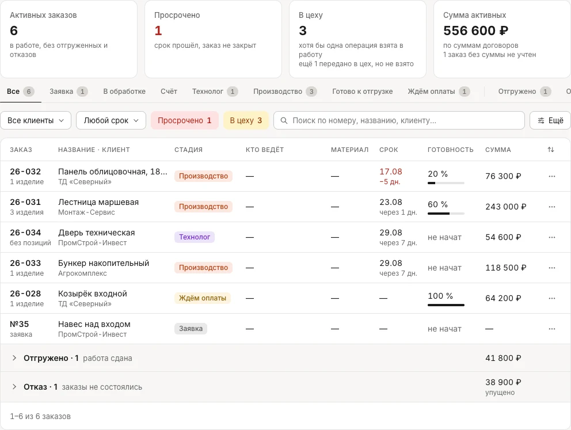Switch to the Заявка tab
Image resolution: width=571 pixels, height=430 pixels.
(68, 92)
